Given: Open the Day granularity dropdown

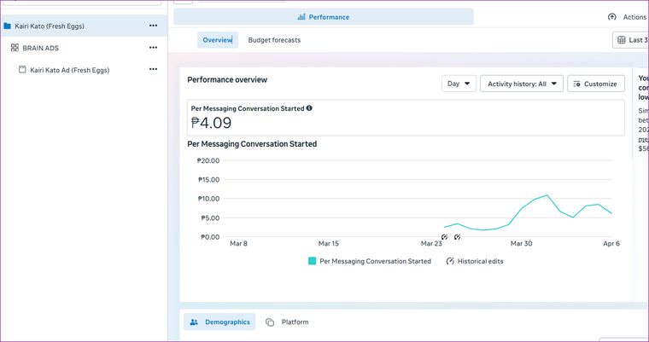Looking at the screenshot, I should [459, 84].
